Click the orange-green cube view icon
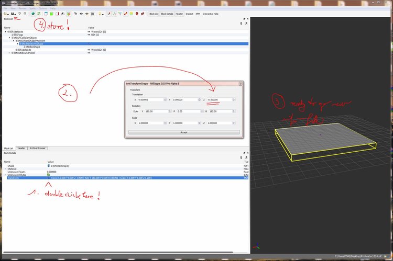This screenshot has width=393, height=261. [x=69, y=14]
